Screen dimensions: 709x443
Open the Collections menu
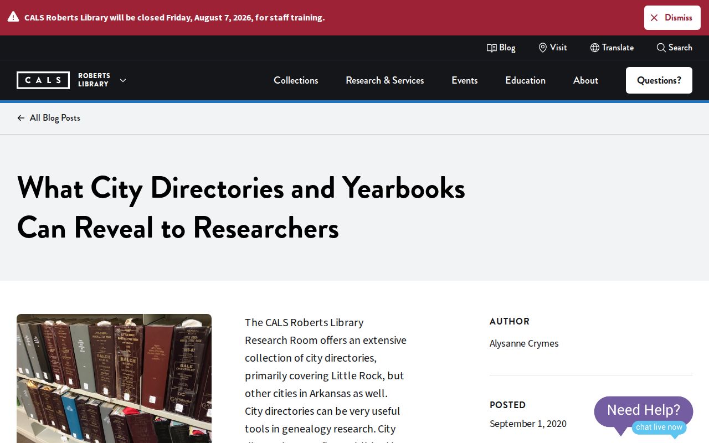[296, 80]
